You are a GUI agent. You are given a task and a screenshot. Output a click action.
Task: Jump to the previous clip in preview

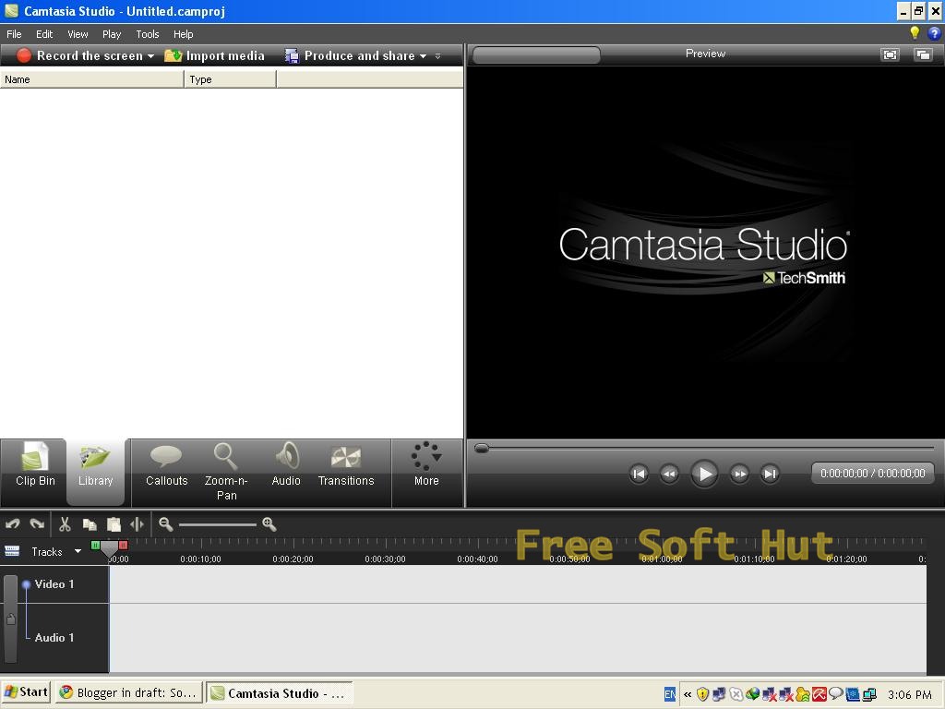(x=639, y=474)
